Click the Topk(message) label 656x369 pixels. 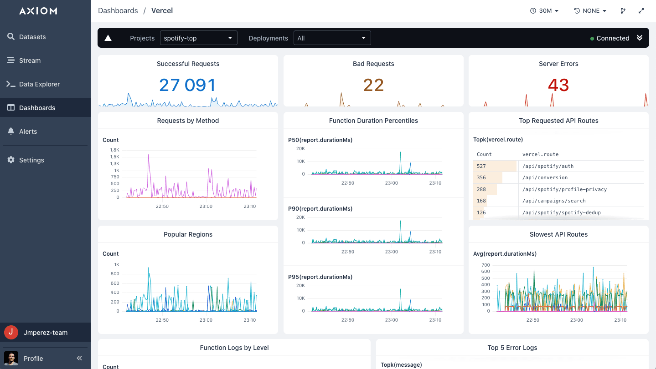[401, 365]
